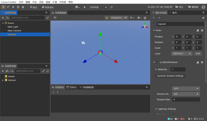
Task: Open the asset sort options
Action: pos(7,71)
